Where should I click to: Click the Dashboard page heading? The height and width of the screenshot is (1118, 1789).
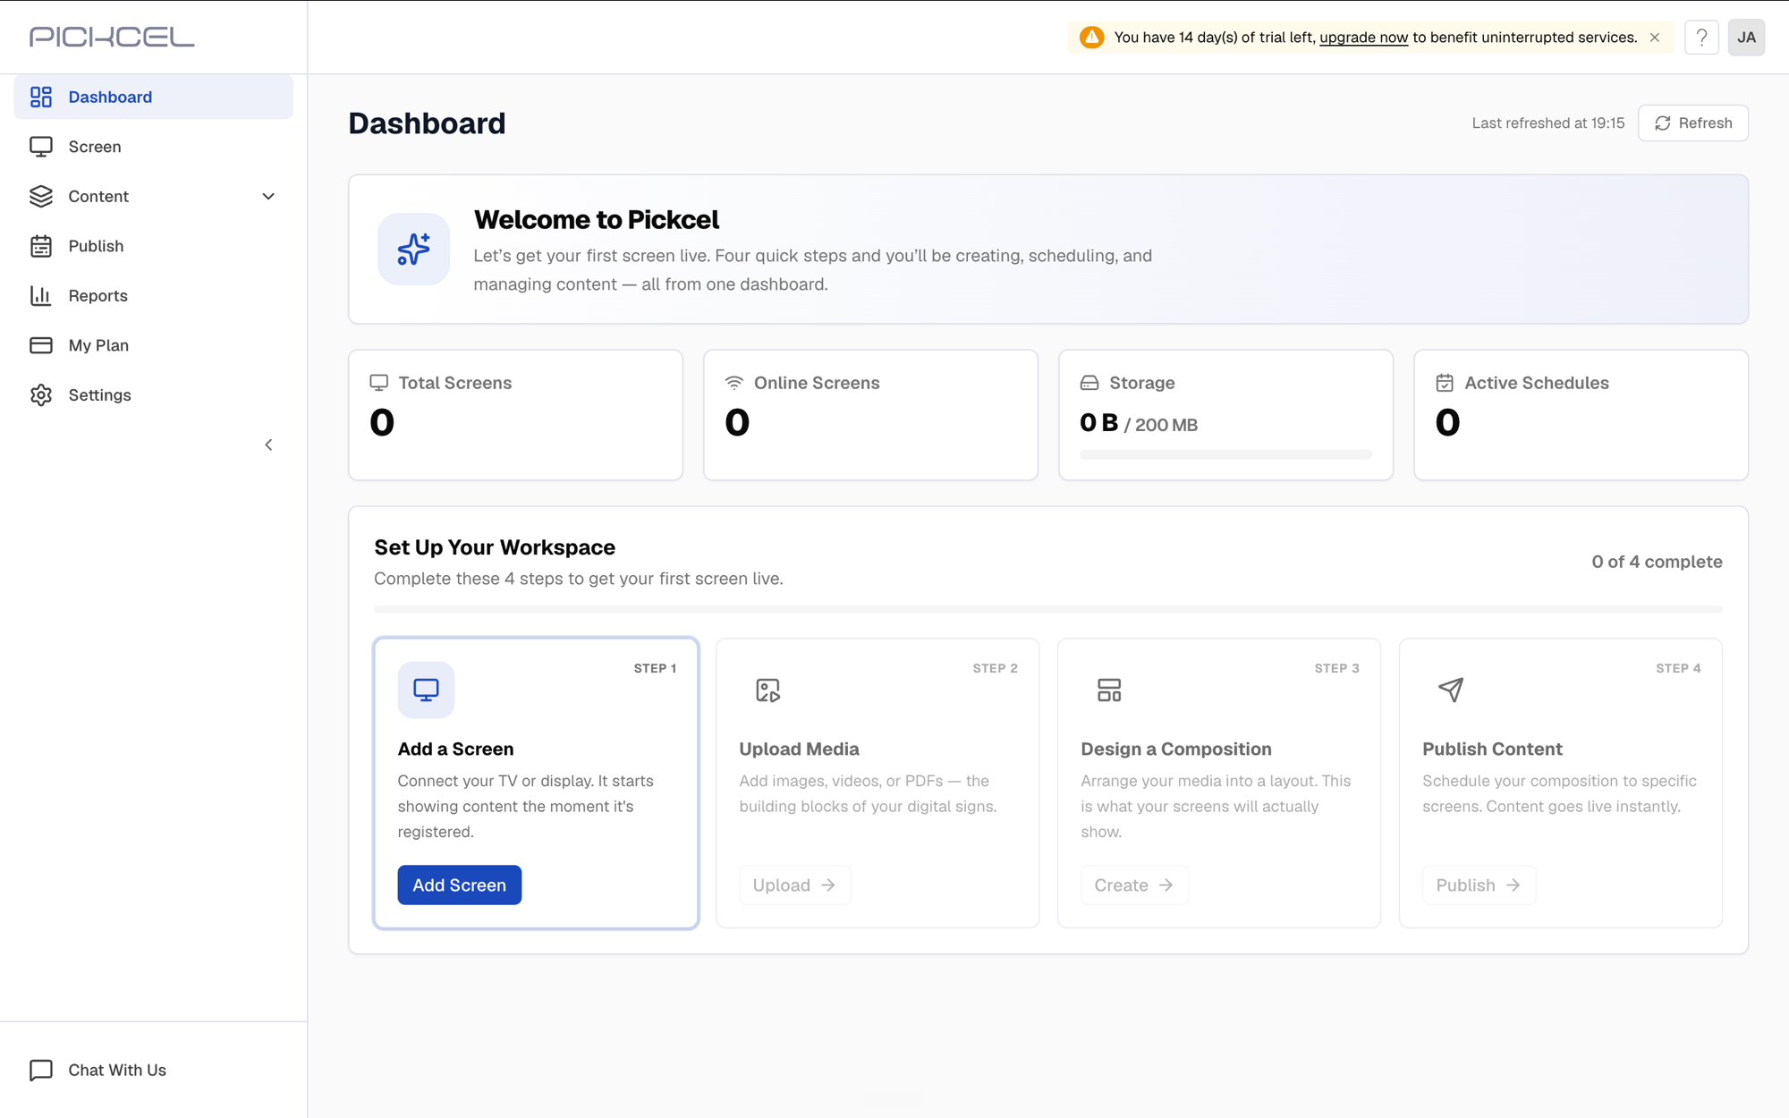[x=427, y=123]
